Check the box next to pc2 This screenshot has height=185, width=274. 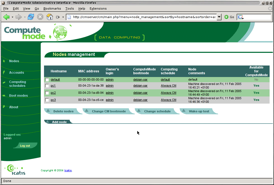pos(47,93)
